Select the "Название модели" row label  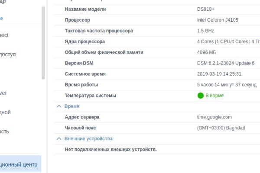point(85,9)
